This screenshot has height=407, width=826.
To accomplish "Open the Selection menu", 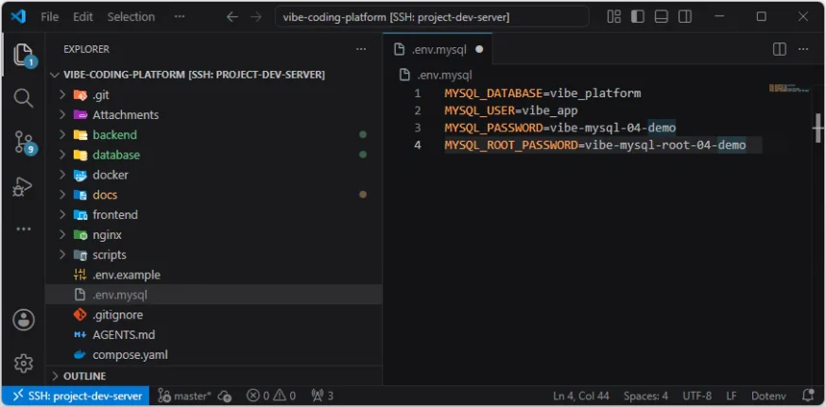I will 132,17.
